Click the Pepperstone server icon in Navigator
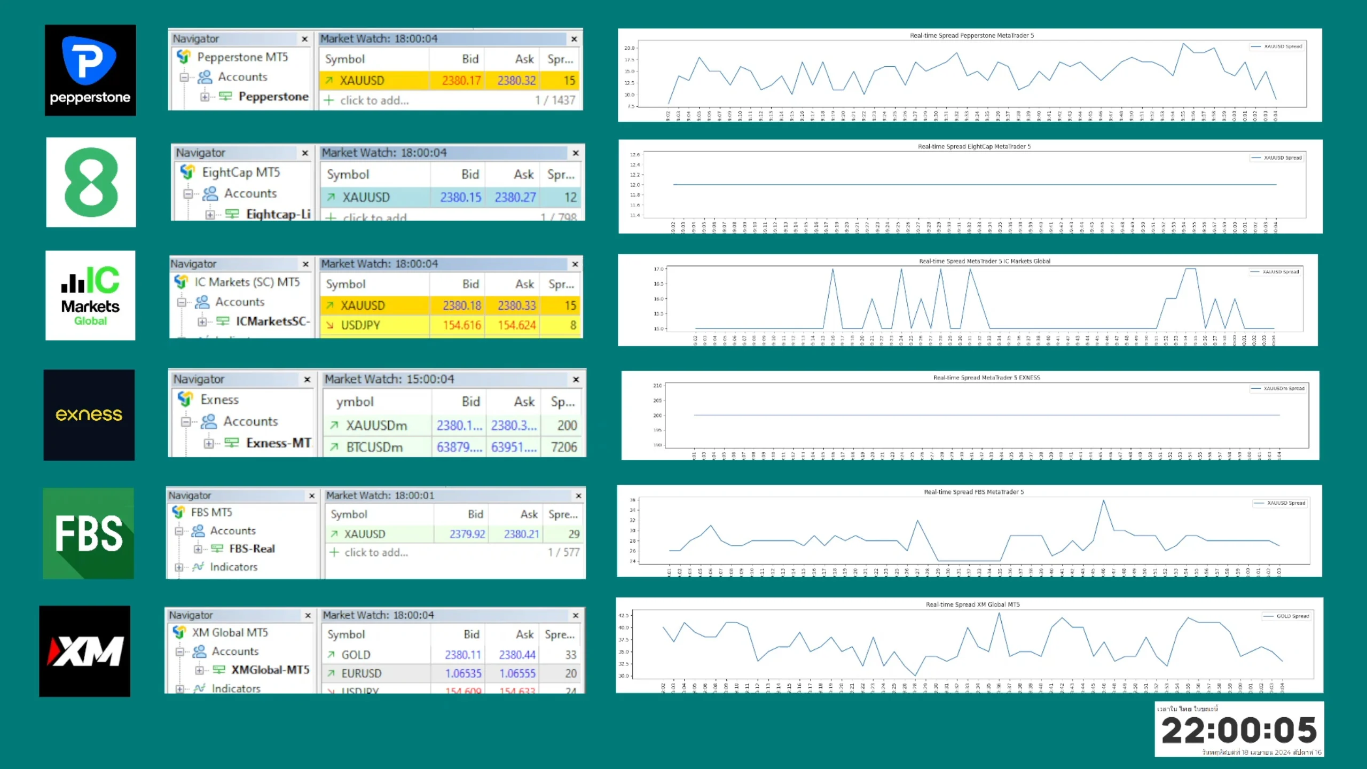1367x769 pixels. pos(225,97)
